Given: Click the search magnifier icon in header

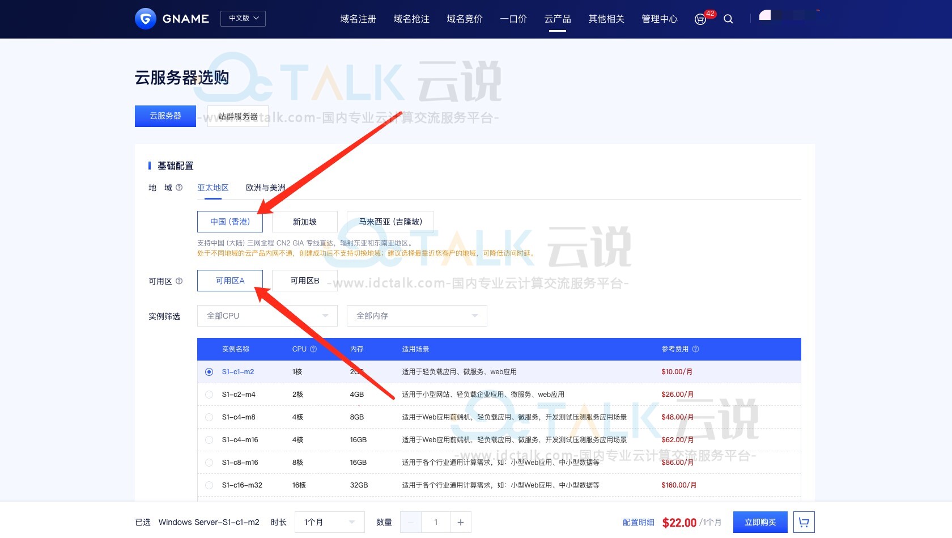Looking at the screenshot, I should 728,19.
